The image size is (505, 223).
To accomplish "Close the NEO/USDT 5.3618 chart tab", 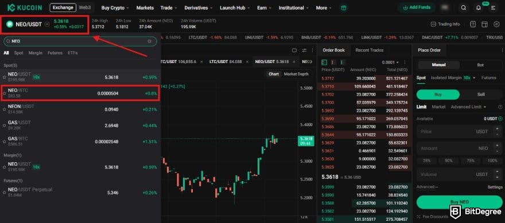I will pos(294,61).
